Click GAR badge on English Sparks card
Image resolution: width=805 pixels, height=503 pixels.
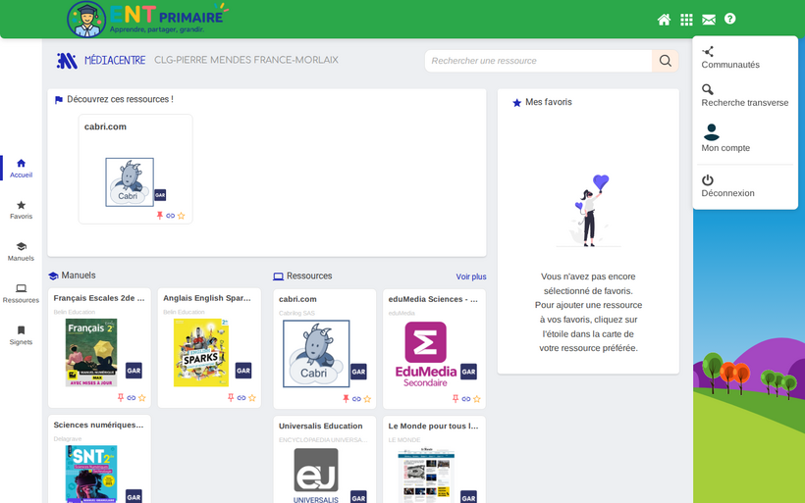pos(243,371)
